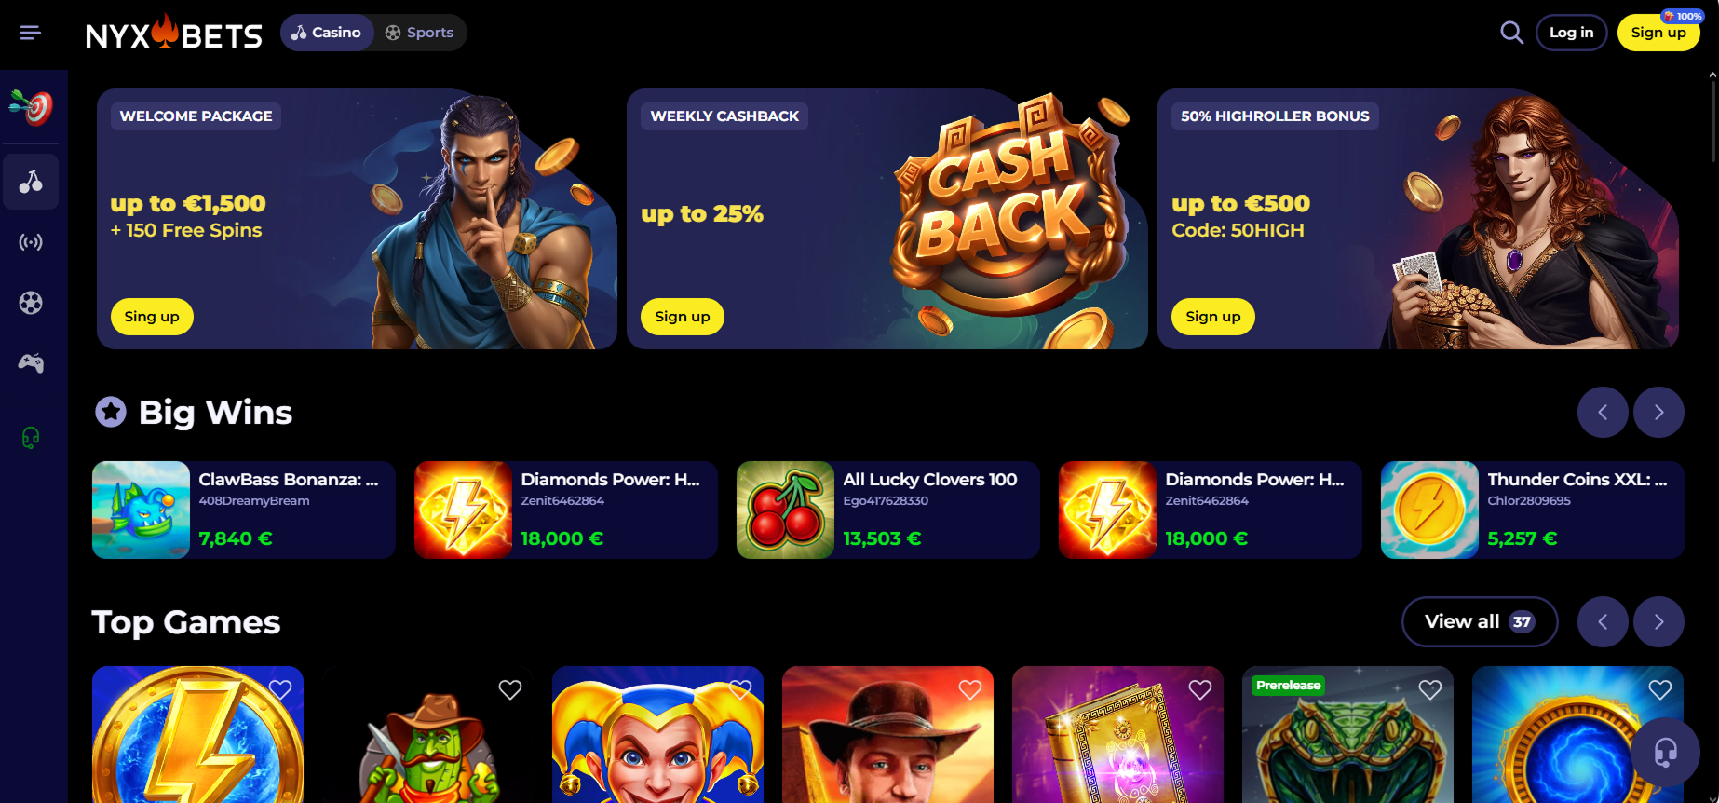
Task: Open the darts promotions sidebar icon
Action: 32,107
